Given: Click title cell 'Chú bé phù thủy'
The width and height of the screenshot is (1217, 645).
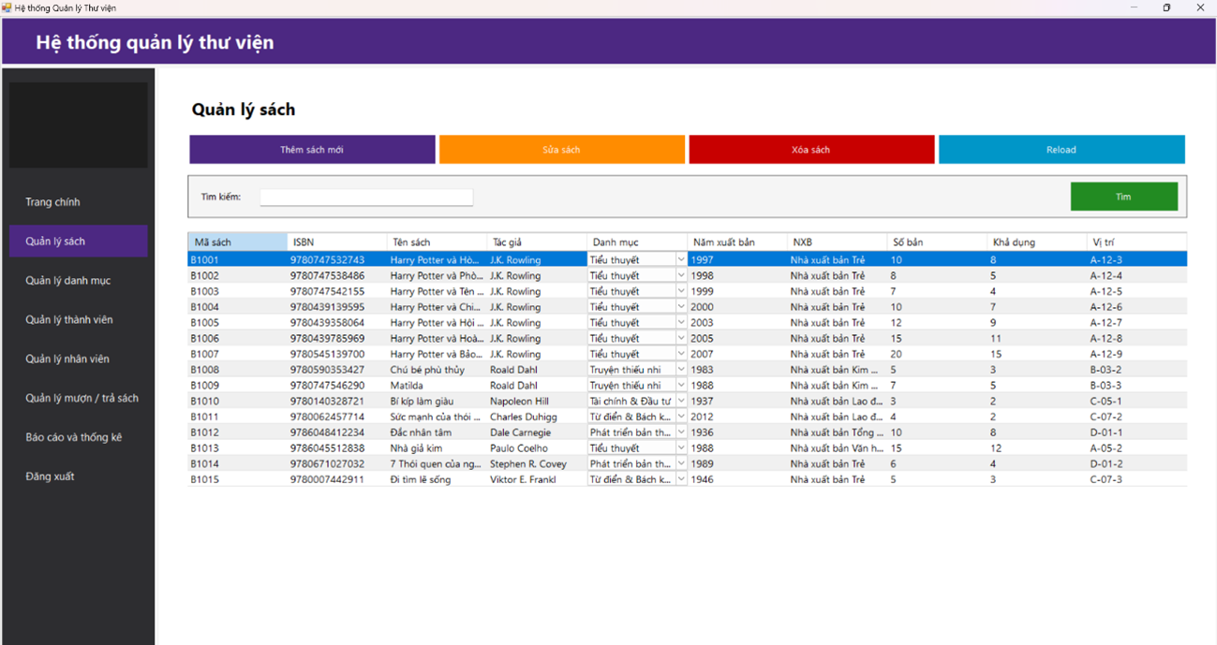Looking at the screenshot, I should coord(437,370).
